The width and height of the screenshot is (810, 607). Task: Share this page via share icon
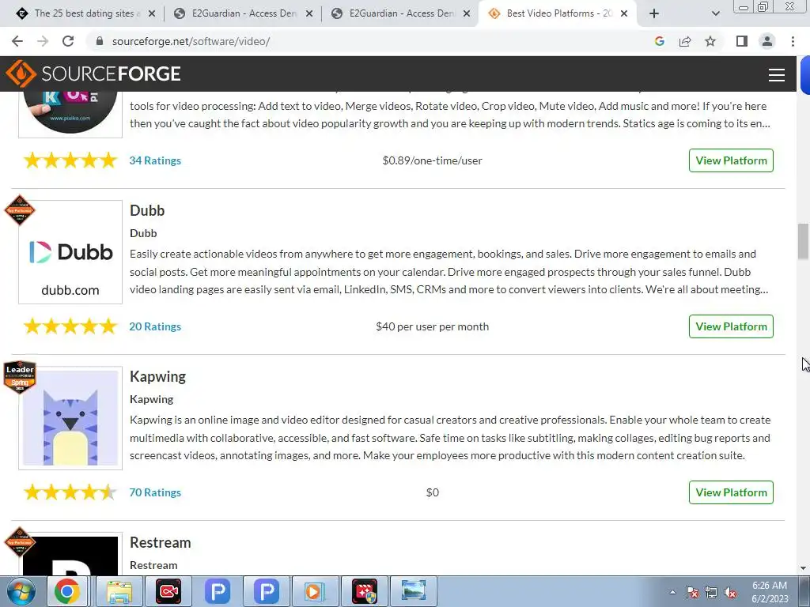click(x=685, y=41)
